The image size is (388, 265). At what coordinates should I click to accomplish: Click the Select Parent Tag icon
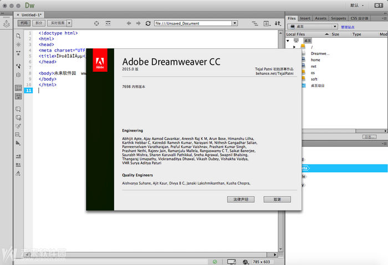18,66
